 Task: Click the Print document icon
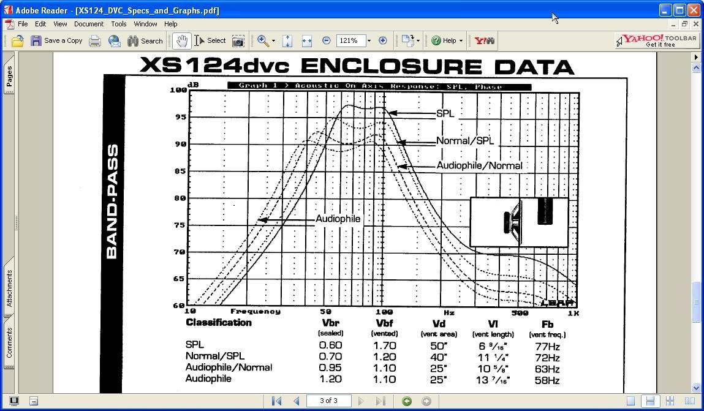pos(93,40)
